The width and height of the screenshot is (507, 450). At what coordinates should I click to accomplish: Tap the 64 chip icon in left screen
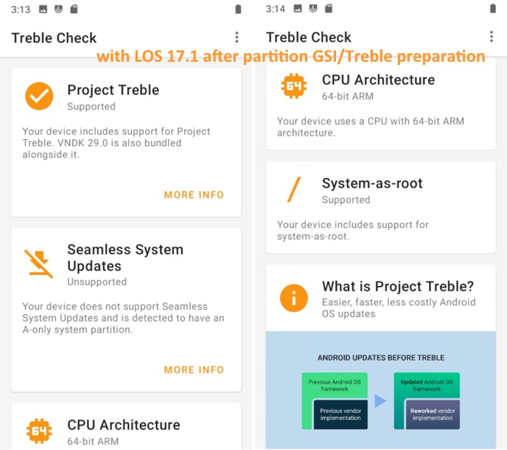coord(39,431)
